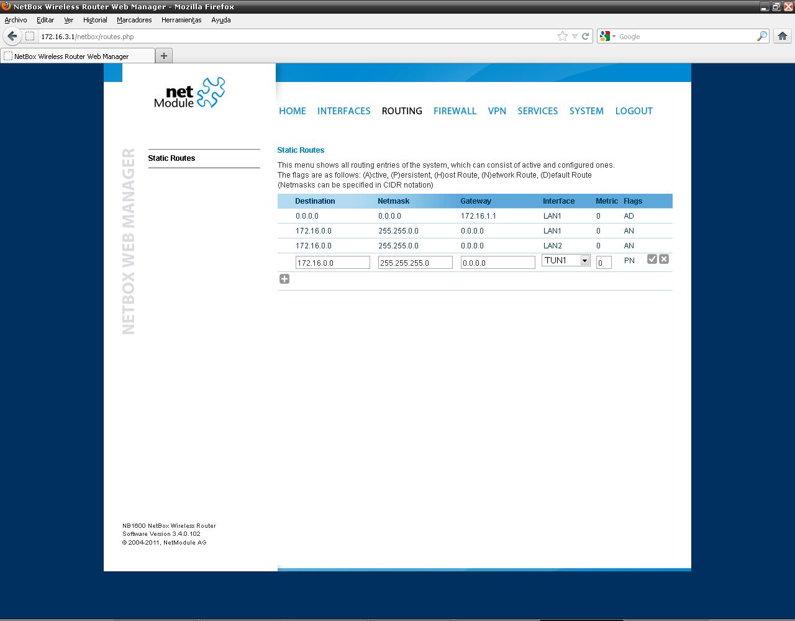This screenshot has width=795, height=621.
Task: Click the Destination column header
Action: (315, 201)
